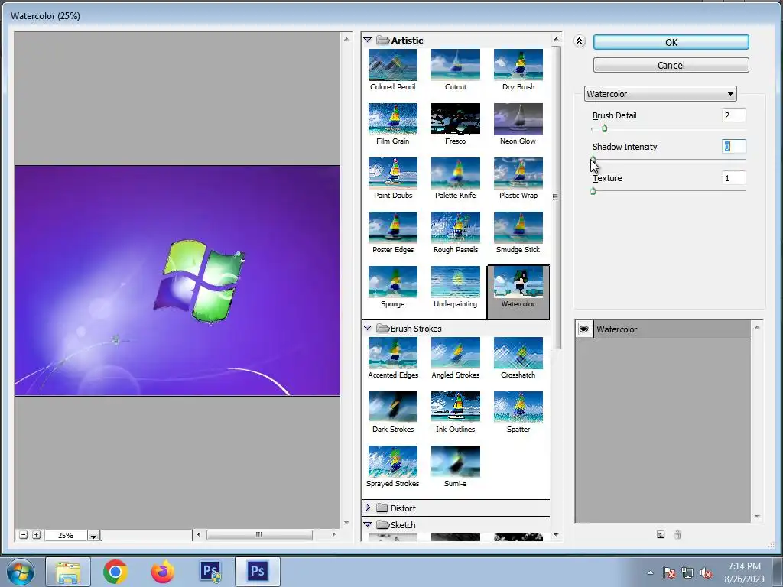Select the Angled Strokes filter
Screen dimensions: 783x587
(456, 353)
